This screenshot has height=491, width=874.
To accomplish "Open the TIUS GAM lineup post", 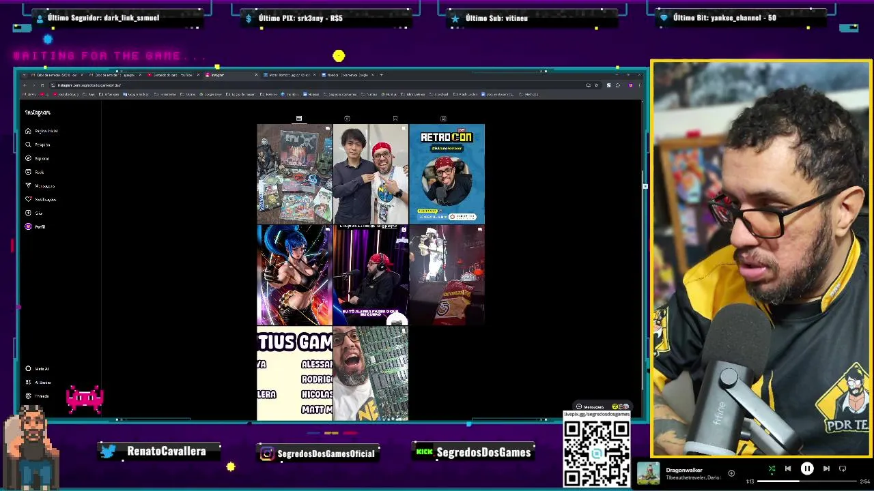I will tap(294, 373).
